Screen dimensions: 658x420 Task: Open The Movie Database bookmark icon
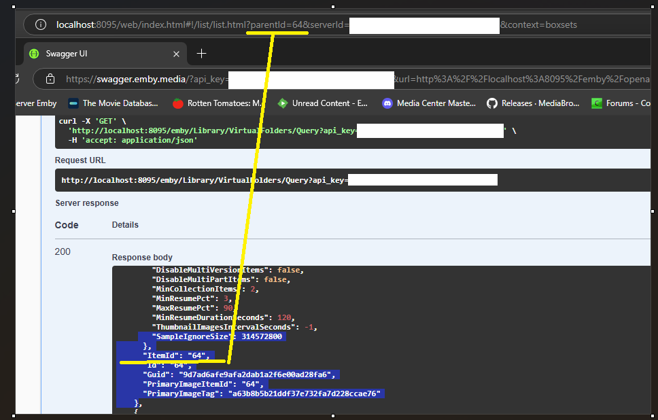[x=73, y=103]
